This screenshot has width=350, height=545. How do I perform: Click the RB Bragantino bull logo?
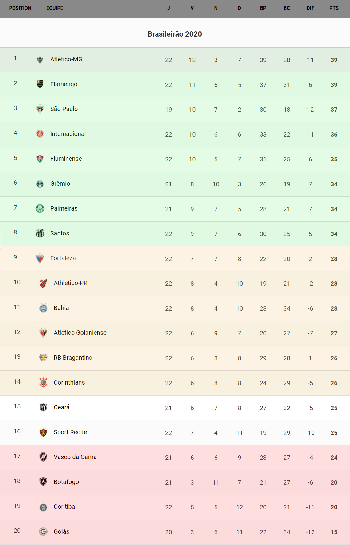pyautogui.click(x=43, y=358)
